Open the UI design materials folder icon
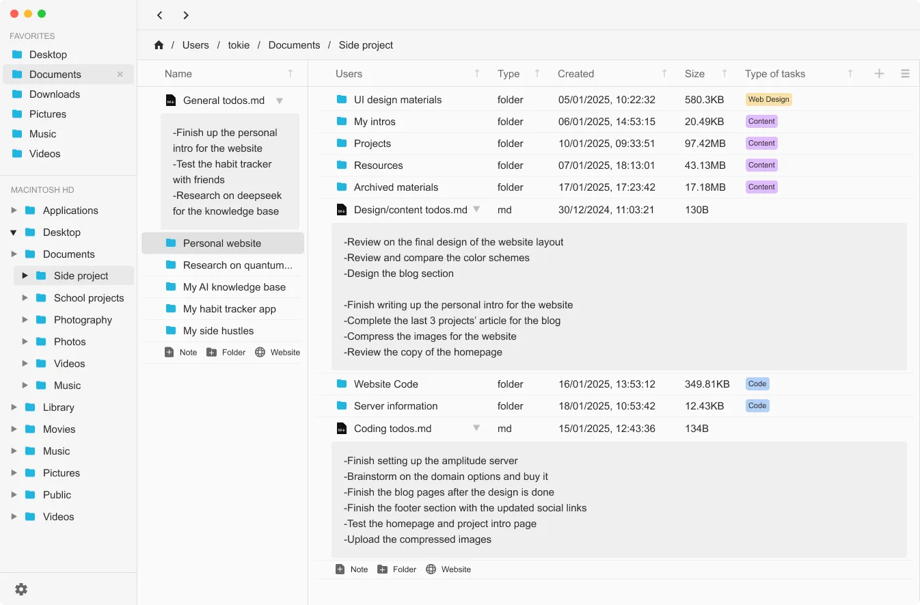The width and height of the screenshot is (920, 605). (x=342, y=100)
